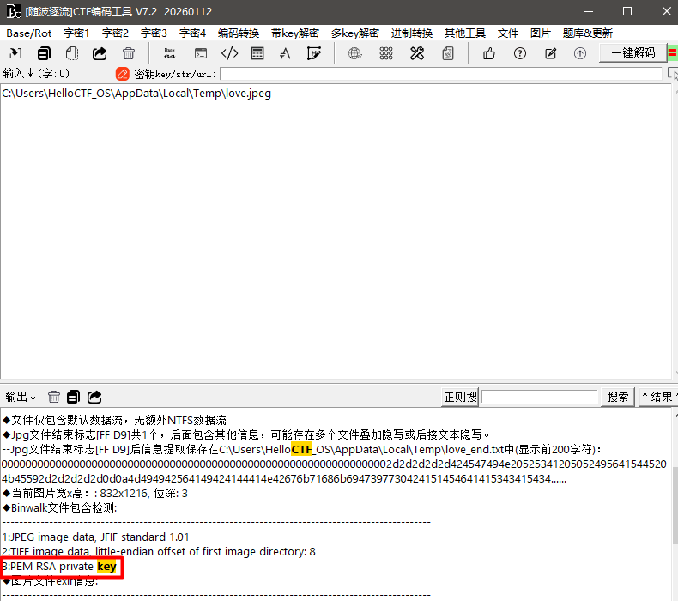Open the terminal console icon in toolbar

[200, 53]
